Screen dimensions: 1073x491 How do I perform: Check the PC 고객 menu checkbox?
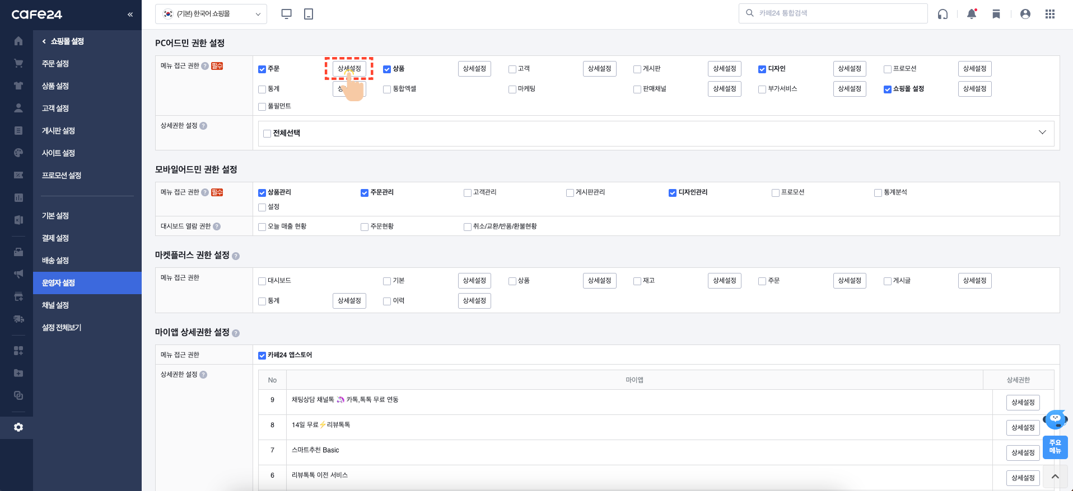point(512,69)
